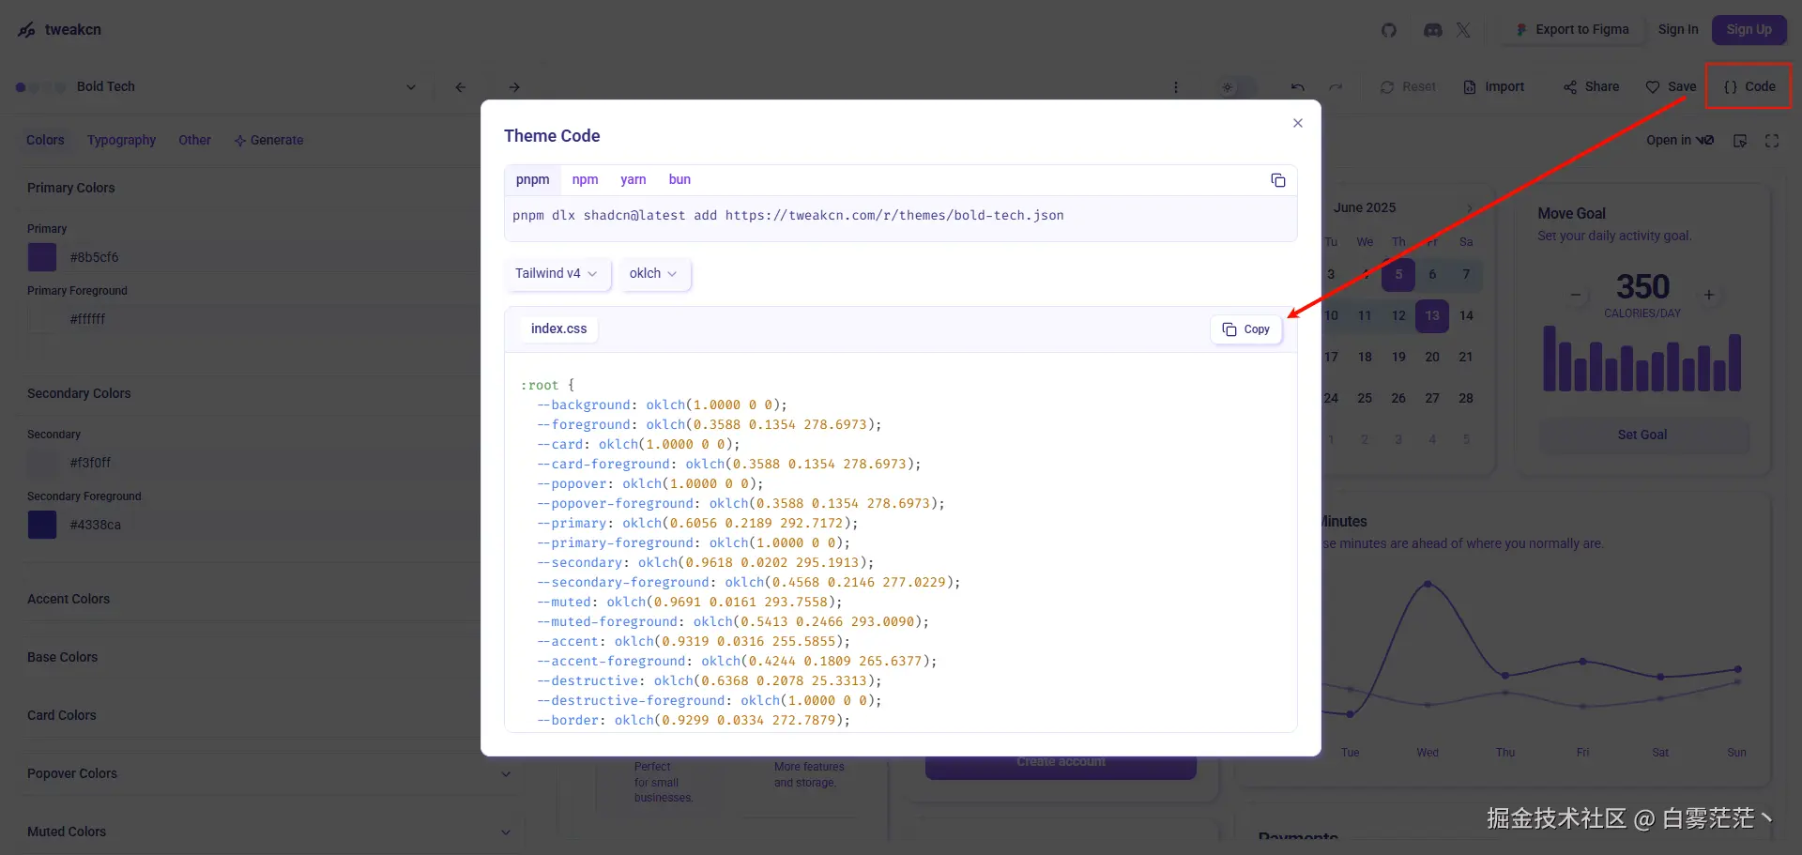
Task: Select the npm tab
Action: (585, 180)
